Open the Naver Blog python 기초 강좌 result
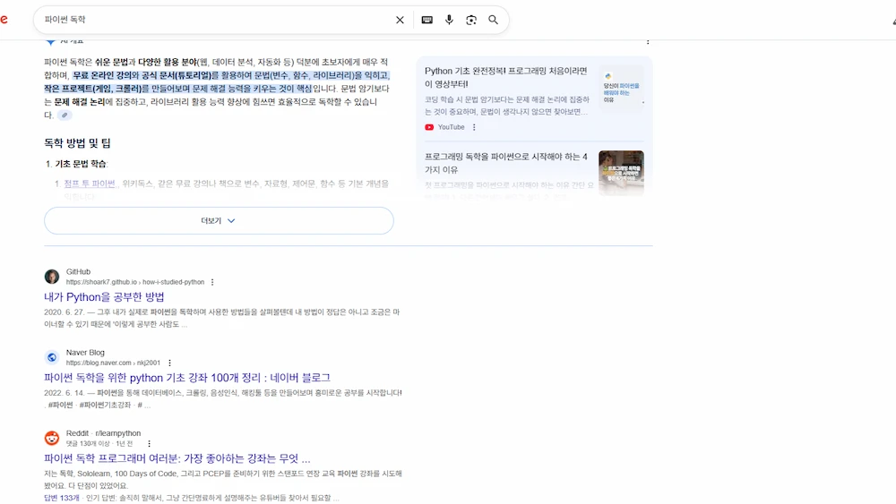This screenshot has height=504, width=896. (x=187, y=378)
